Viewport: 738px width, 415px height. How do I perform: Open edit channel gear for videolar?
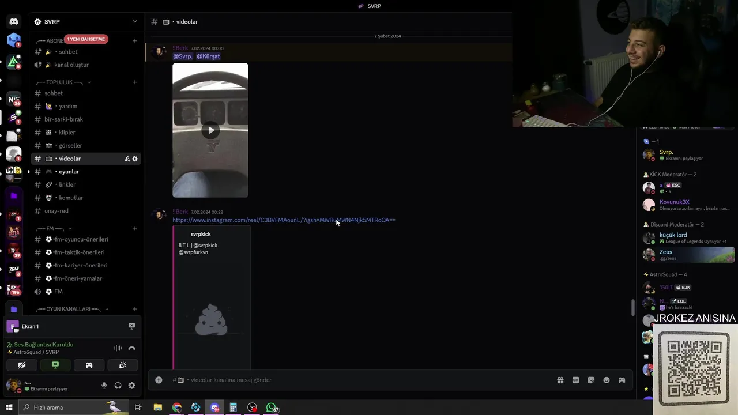click(135, 159)
